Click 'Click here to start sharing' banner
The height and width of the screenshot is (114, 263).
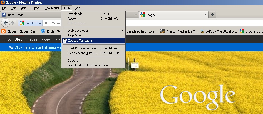tap(35, 47)
